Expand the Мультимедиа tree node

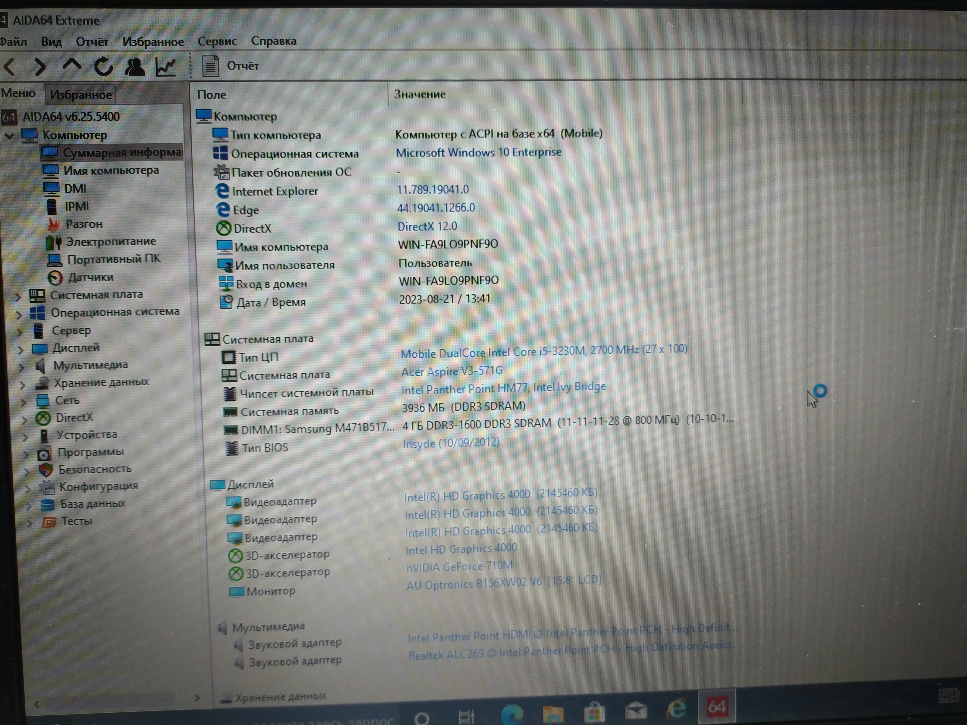coord(21,367)
